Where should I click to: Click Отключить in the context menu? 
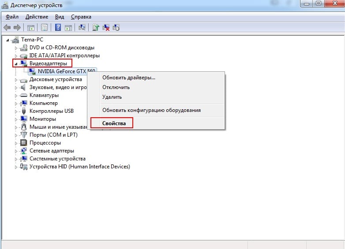tap(116, 87)
